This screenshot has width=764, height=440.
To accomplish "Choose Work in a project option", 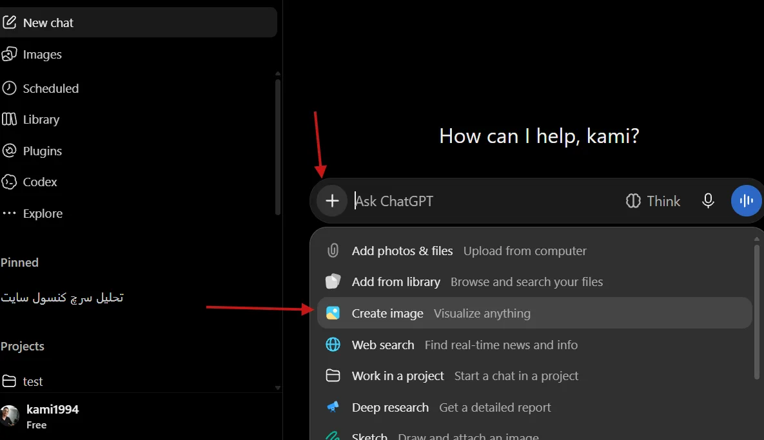I will click(x=534, y=376).
